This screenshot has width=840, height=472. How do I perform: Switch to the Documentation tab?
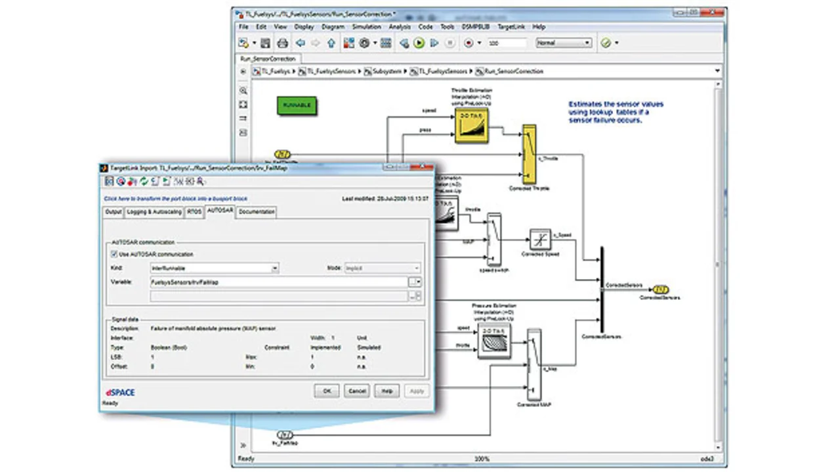[x=257, y=212]
